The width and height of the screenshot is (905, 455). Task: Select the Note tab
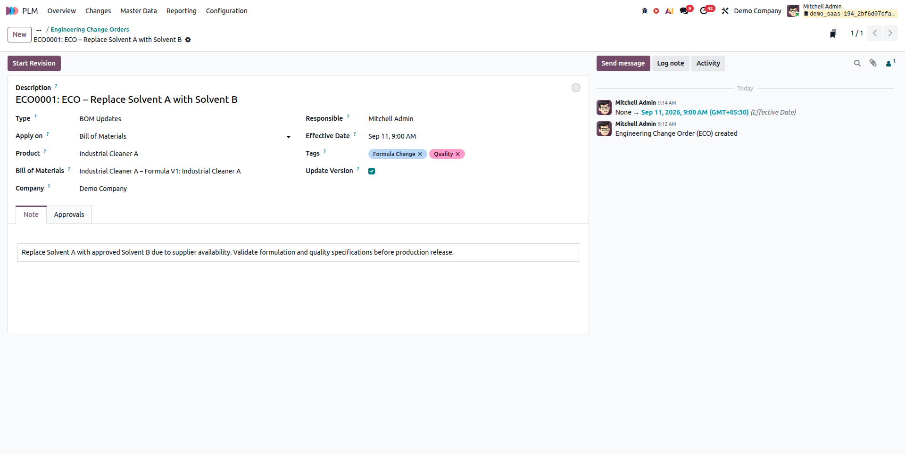[31, 215]
